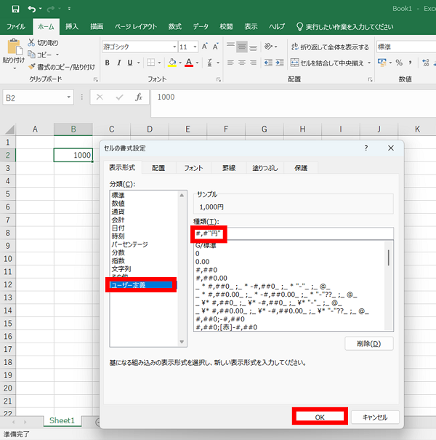Switch to Insert (挿入) ribbon tab
This screenshot has width=436, height=440.
pos(72,27)
